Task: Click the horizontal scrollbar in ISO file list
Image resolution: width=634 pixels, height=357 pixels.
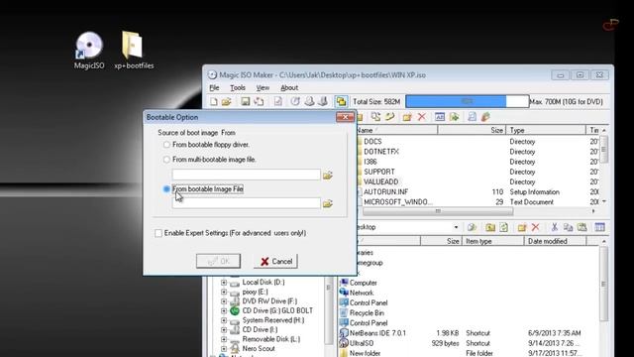Action: coord(438,211)
